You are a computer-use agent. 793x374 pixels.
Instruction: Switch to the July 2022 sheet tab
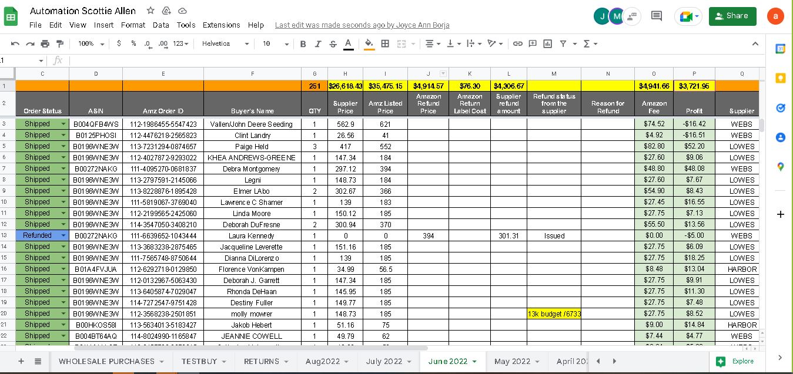389,361
